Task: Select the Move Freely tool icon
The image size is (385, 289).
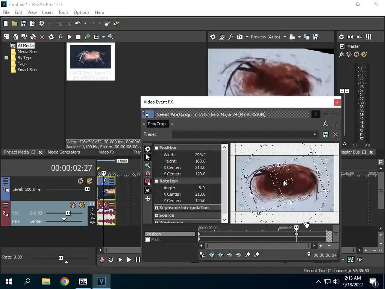Action: click(148, 199)
